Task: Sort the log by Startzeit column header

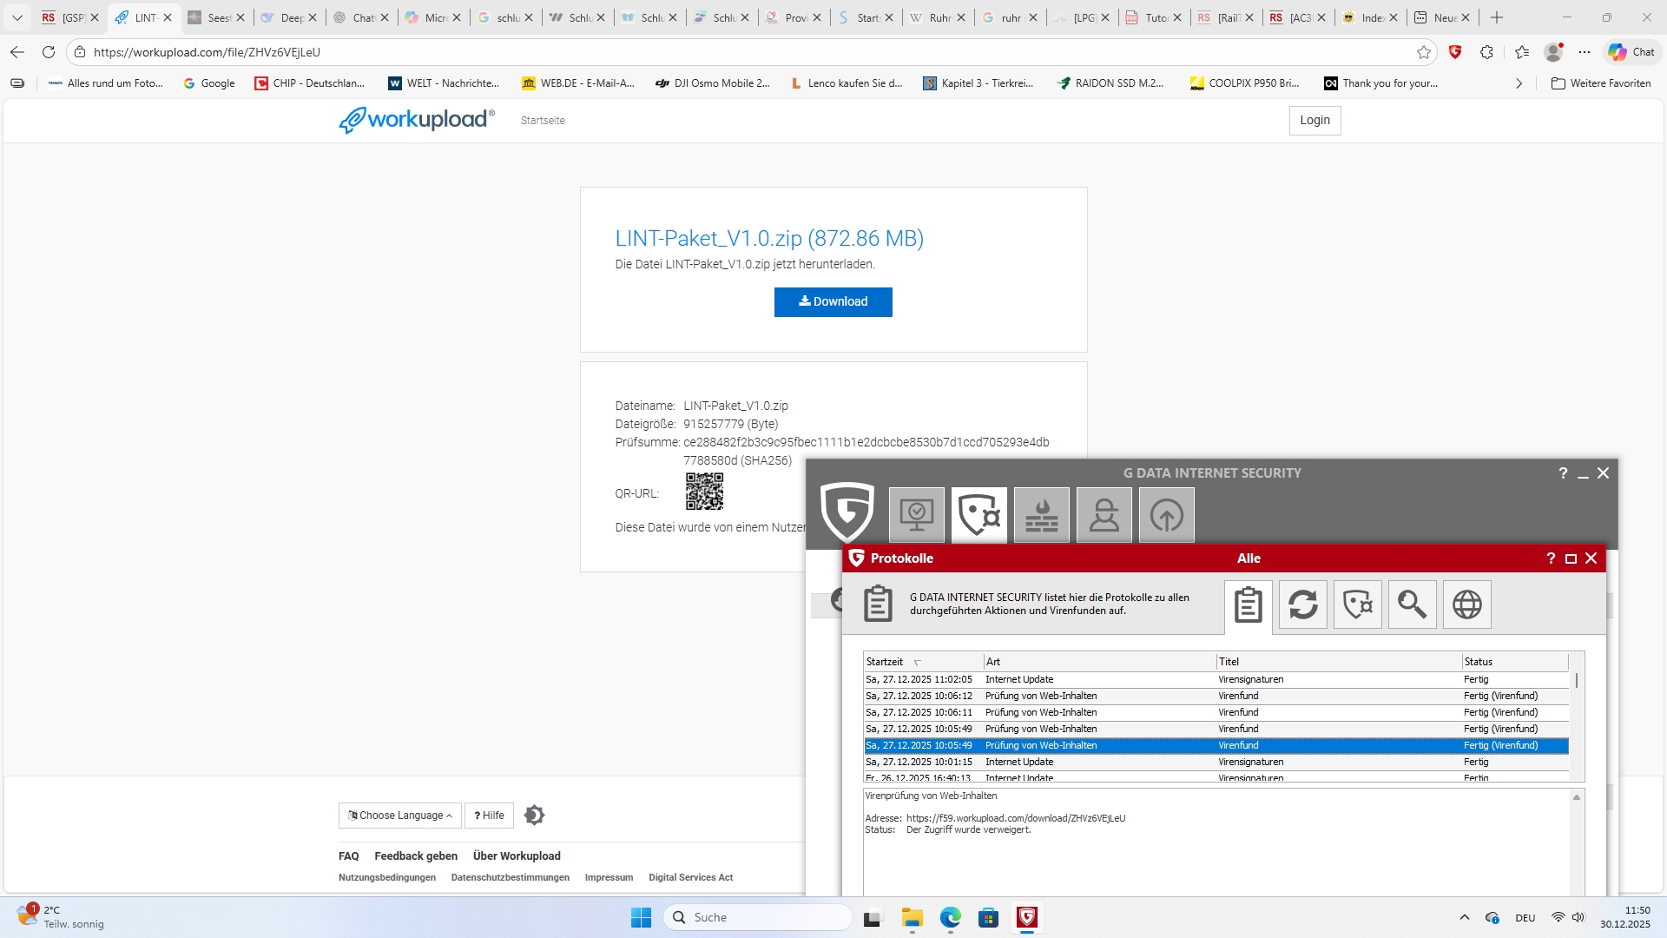Action: click(885, 662)
